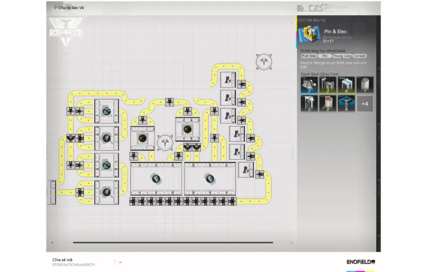
Task: Show the +4 more buildings tile
Action: [365, 104]
